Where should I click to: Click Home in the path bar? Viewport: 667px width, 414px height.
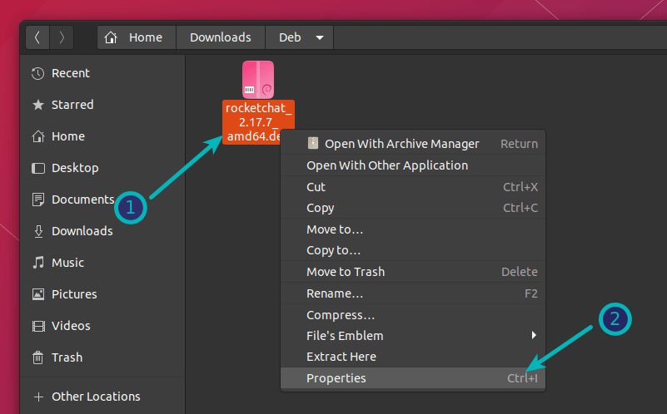[137, 37]
